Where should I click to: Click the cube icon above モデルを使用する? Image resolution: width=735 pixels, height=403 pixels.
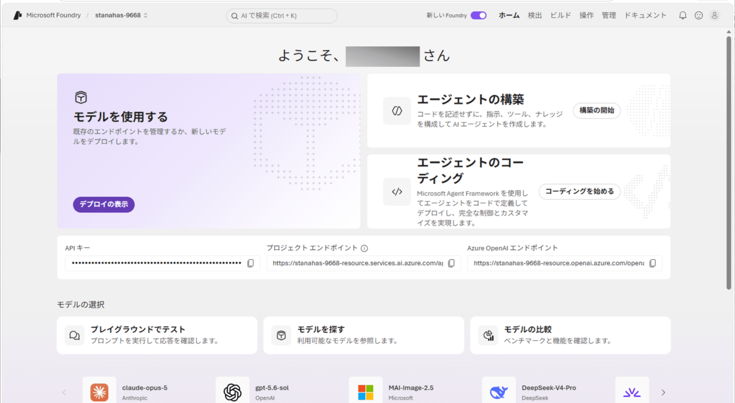point(81,97)
